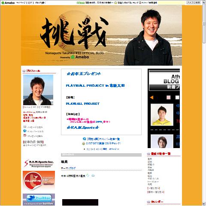Image resolution: width=206 pixels, height=206 pixels.
Task: Open the Athlete BLOG widget header
Action: click(164, 81)
